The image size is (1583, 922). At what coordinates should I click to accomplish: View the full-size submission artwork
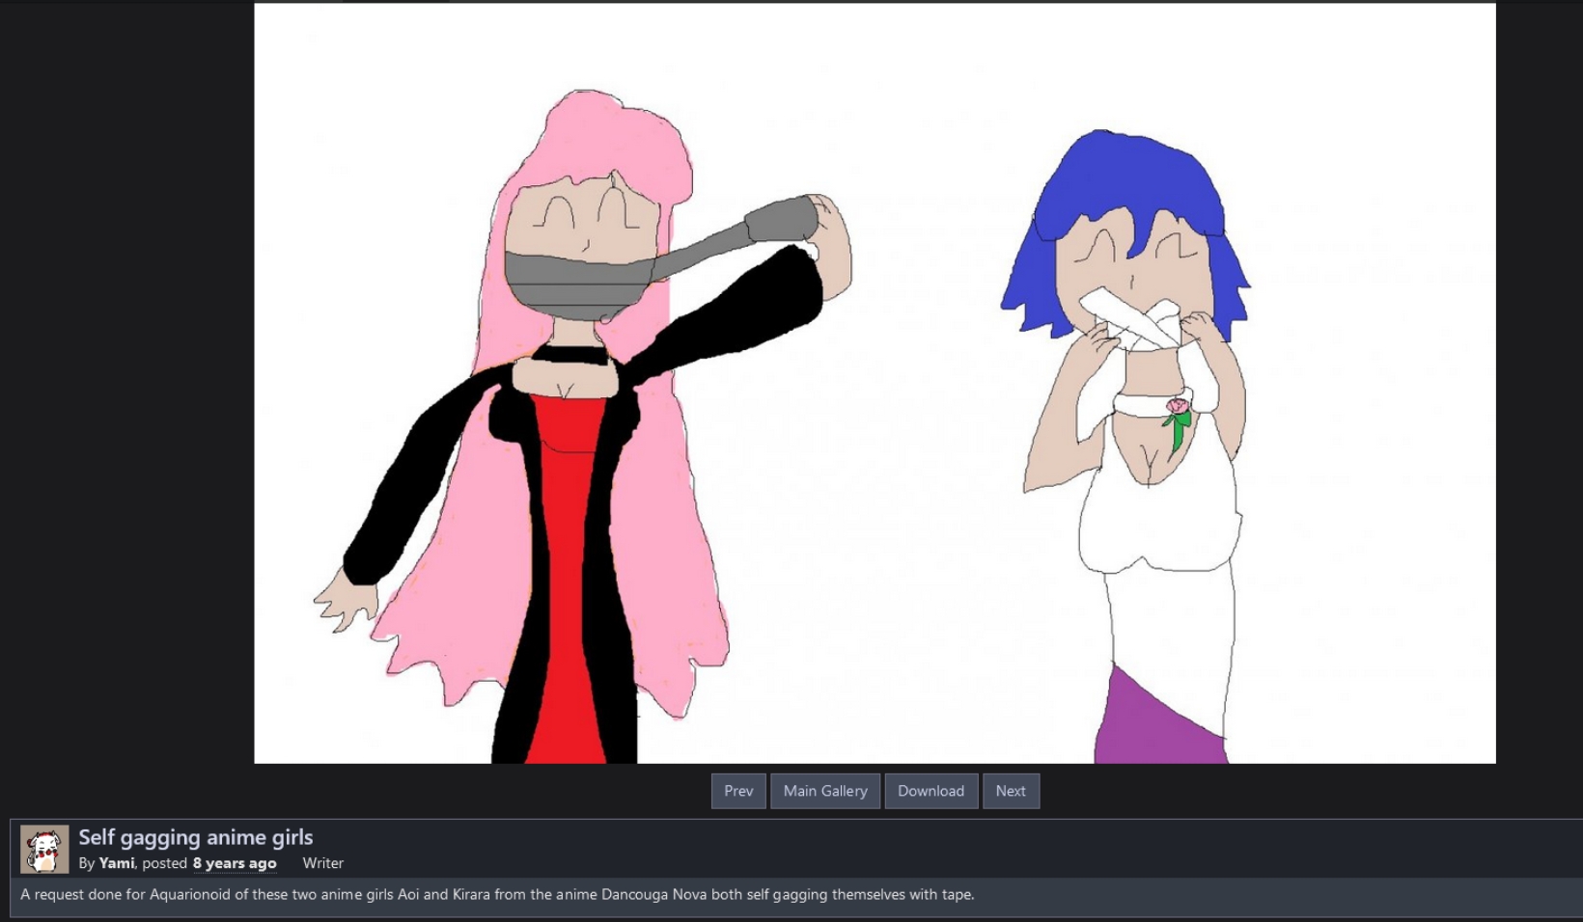tap(875, 383)
